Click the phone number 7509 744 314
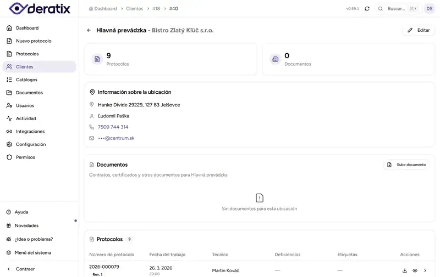Viewport: 440px width, 277px height. [113, 127]
